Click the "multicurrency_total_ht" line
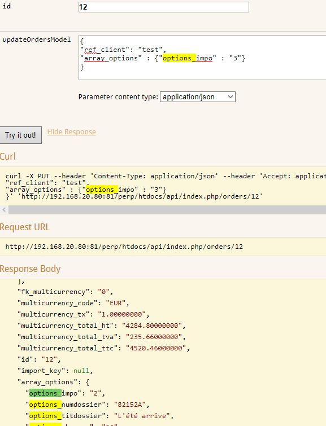This screenshot has width=326, height=426. tap(102, 326)
